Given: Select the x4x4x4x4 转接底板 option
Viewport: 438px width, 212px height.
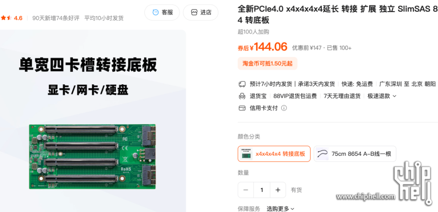Looking at the screenshot, I should point(274,154).
